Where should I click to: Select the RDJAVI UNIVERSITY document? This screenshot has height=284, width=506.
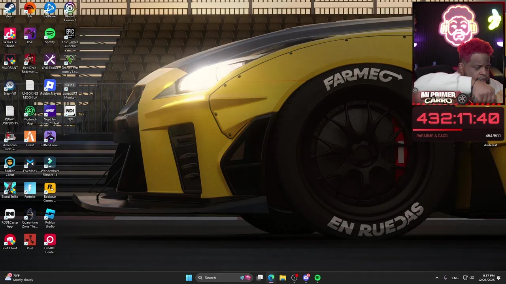[x=10, y=116]
